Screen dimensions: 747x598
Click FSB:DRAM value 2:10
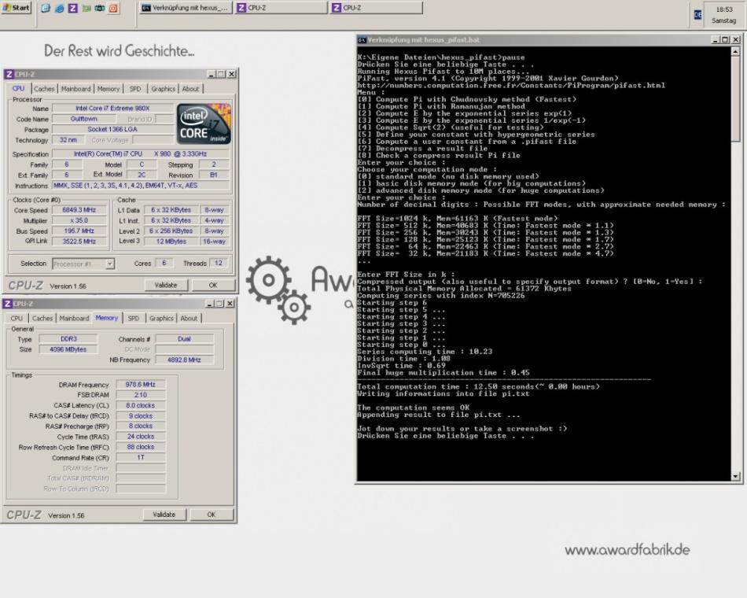141,395
